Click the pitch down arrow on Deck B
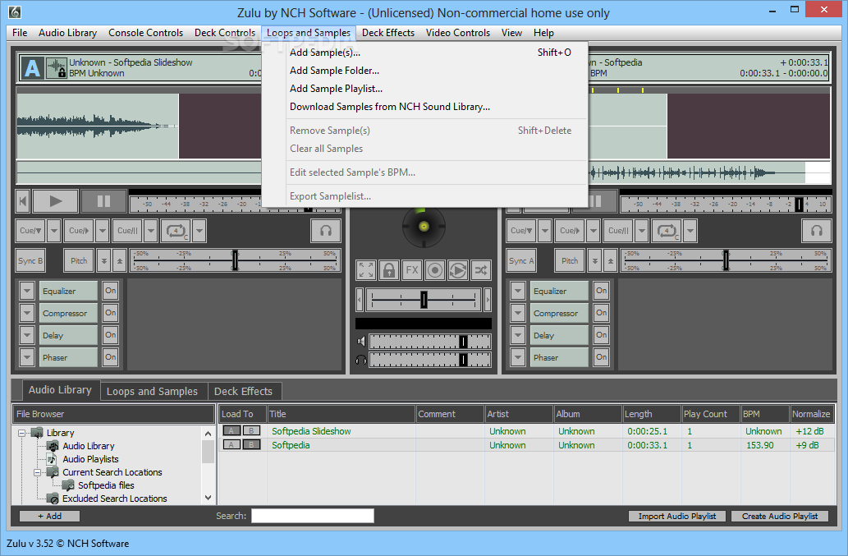This screenshot has height=556, width=848. 595,260
